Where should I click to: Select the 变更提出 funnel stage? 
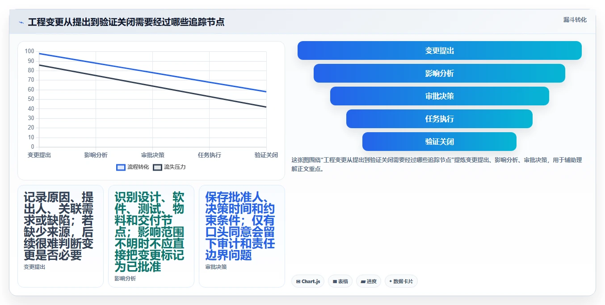tap(440, 50)
